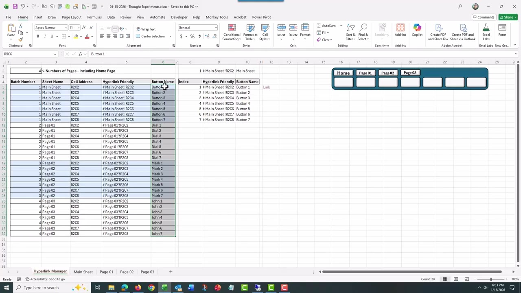The width and height of the screenshot is (521, 293).
Task: Expand the Name Box dropdown
Action: coord(55,54)
